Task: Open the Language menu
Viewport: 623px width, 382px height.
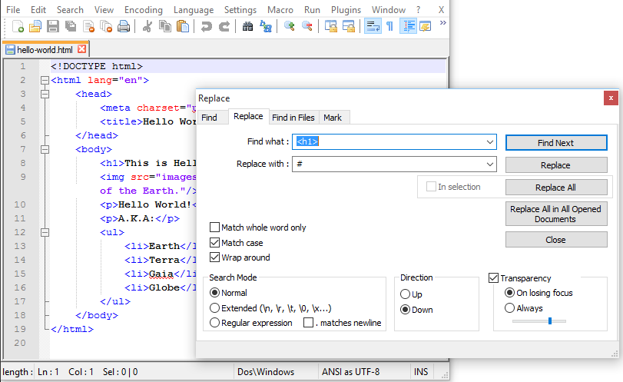Action: coord(194,10)
